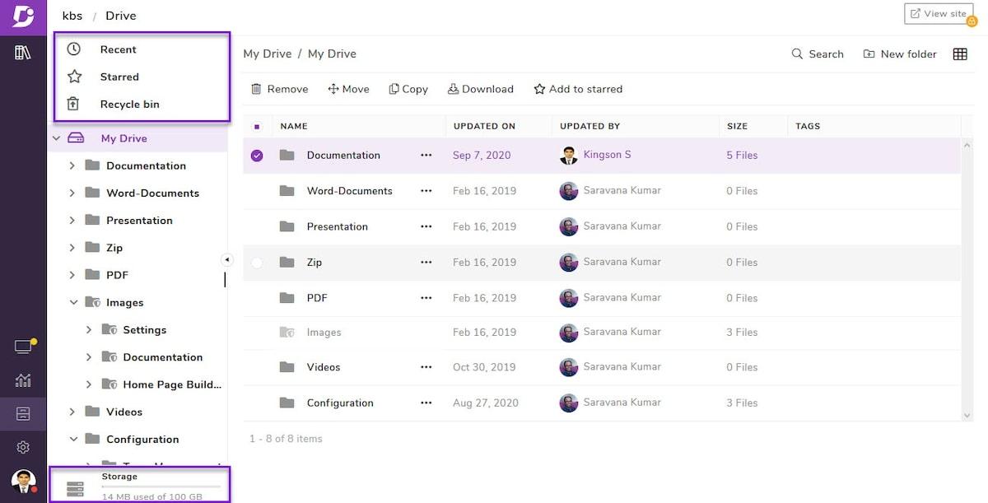Click the New folder icon
Image resolution: width=988 pixels, height=503 pixels.
[x=869, y=54]
